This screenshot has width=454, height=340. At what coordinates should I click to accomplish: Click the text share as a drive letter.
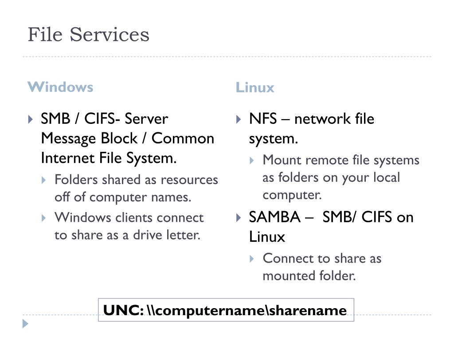click(136, 235)
